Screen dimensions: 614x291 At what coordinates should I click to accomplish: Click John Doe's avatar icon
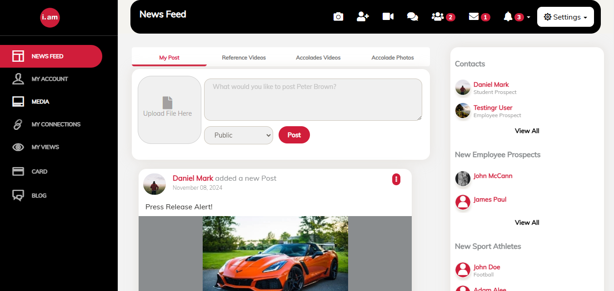(x=463, y=270)
